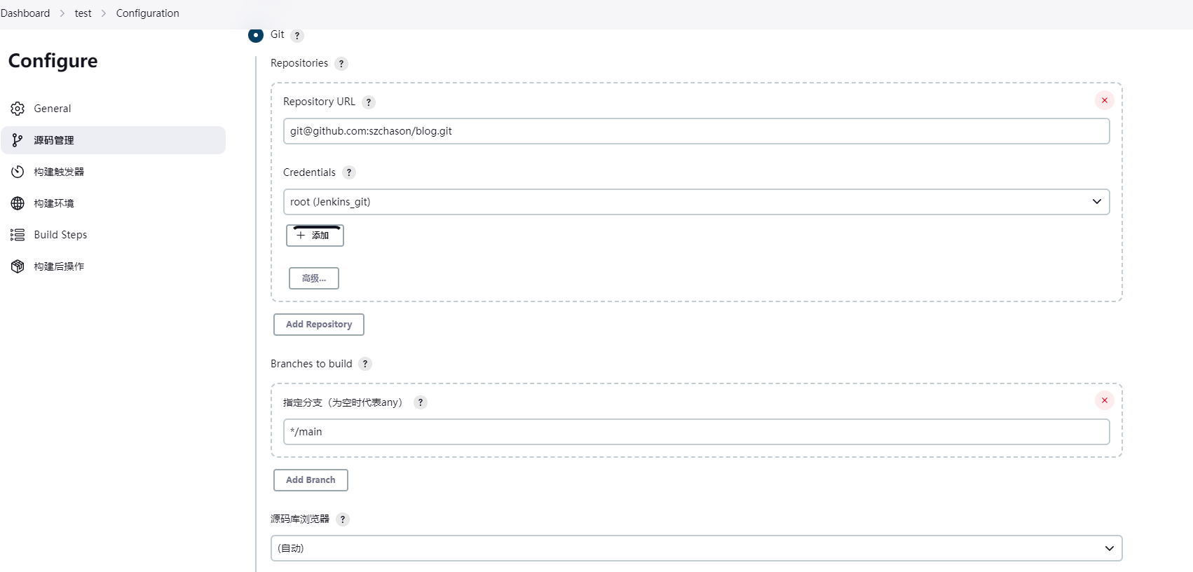Image resolution: width=1193 pixels, height=572 pixels.
Task: Click the 构建后操作 package icon
Action: (18, 266)
